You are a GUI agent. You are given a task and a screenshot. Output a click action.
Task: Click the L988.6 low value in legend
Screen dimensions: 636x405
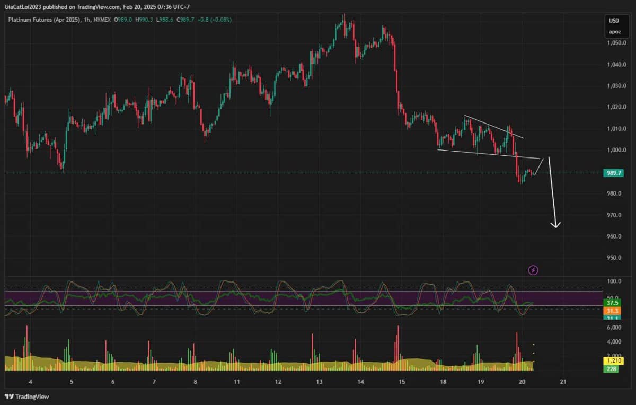pyautogui.click(x=165, y=20)
